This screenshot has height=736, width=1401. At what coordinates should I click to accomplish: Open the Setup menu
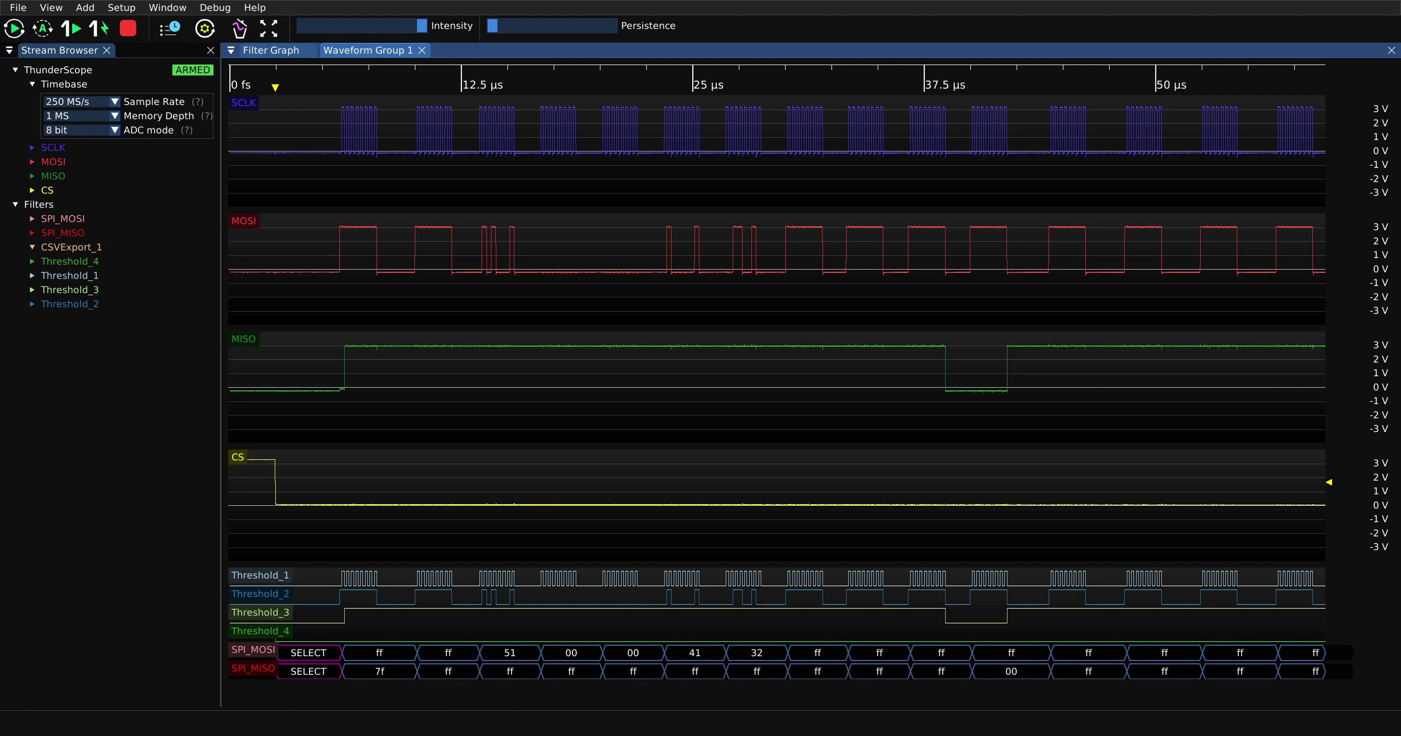121,8
